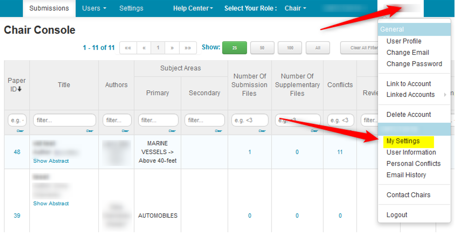Screen dimensions: 455x235
Task: Select Contact Chairs menu item
Action: [408, 195]
